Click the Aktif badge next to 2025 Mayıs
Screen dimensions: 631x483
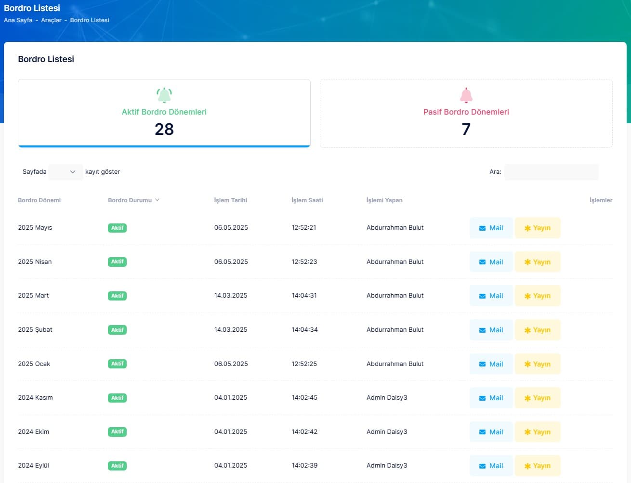pyautogui.click(x=117, y=228)
